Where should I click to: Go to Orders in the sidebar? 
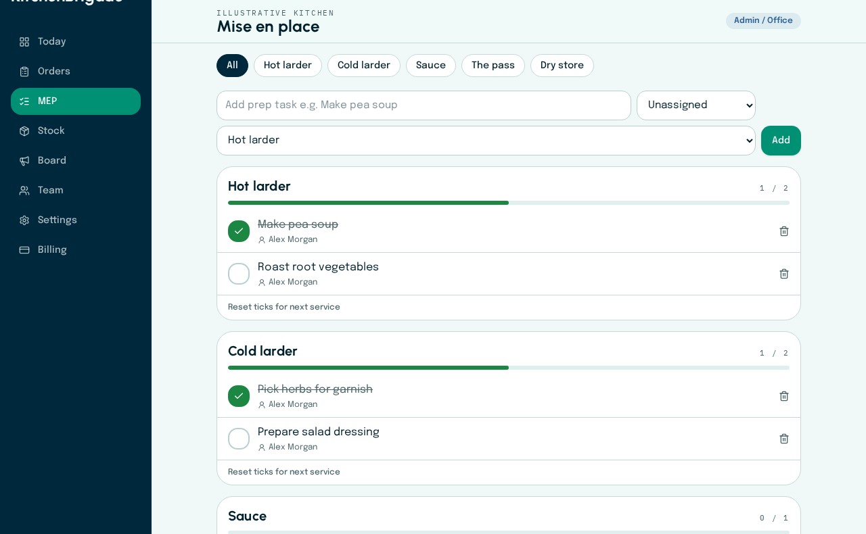point(76,72)
